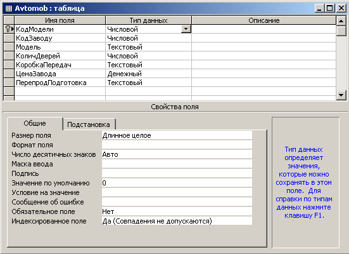Maximize the Avtomob table window
Image resolution: width=349 pixels, height=254 pixels.
point(329,8)
